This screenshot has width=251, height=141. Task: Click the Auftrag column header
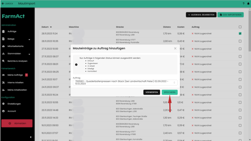[x=196, y=27]
